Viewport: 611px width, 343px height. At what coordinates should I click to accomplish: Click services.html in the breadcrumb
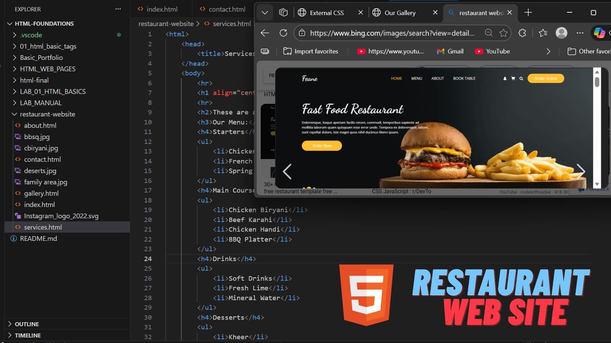[232, 23]
